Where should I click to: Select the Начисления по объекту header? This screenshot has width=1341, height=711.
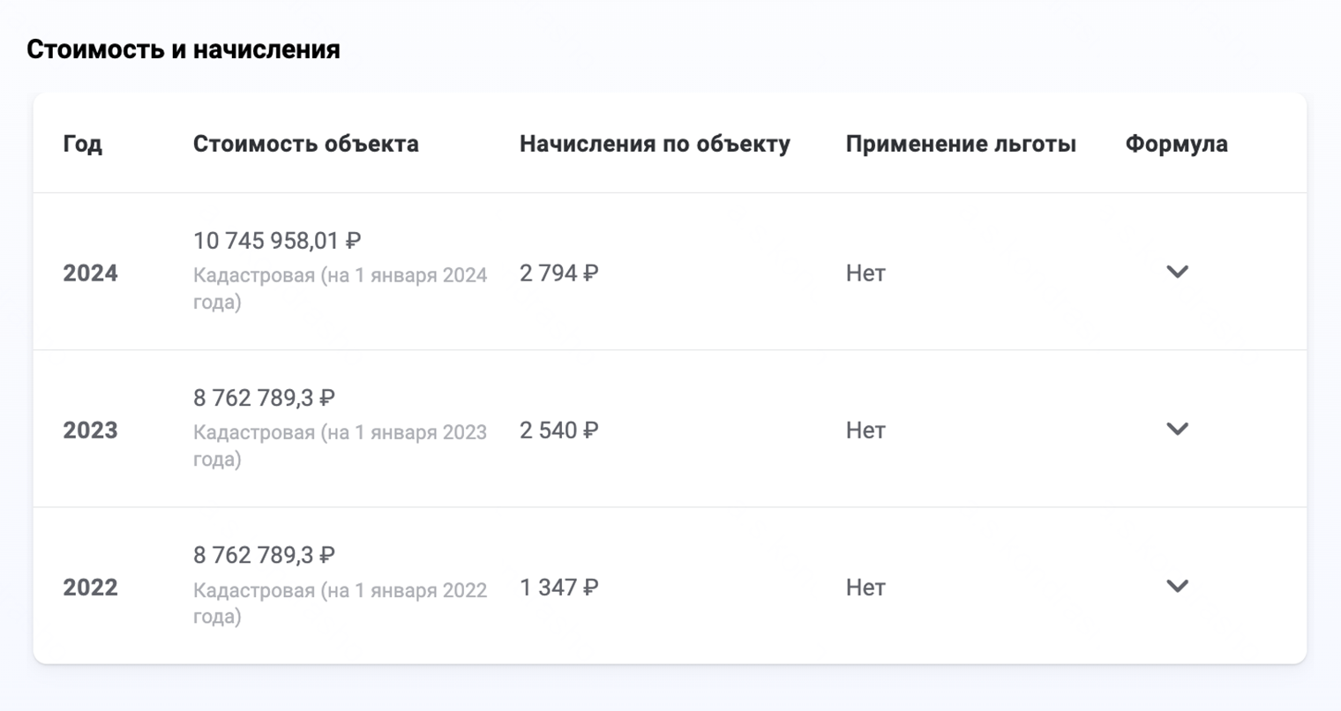tap(656, 143)
